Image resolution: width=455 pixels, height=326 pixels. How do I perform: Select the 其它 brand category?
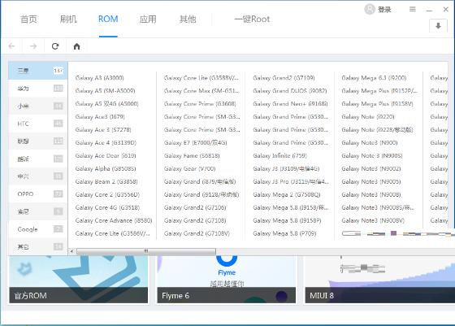pos(38,247)
